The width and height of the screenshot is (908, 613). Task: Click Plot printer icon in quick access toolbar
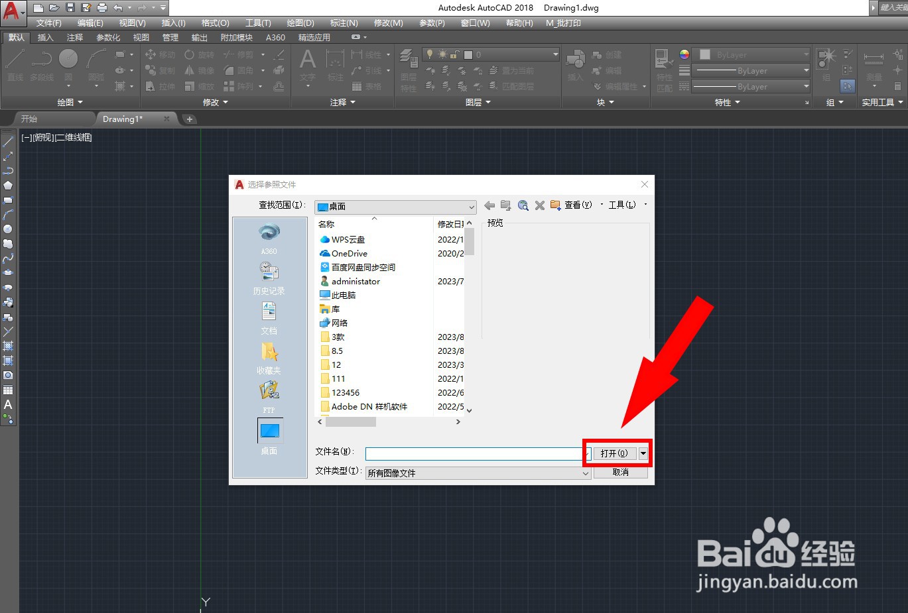point(102,8)
